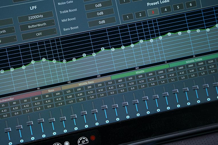This screenshot has width=218, height=145.
Task: Click the 3150 frequency cell
Action: [211, 62]
